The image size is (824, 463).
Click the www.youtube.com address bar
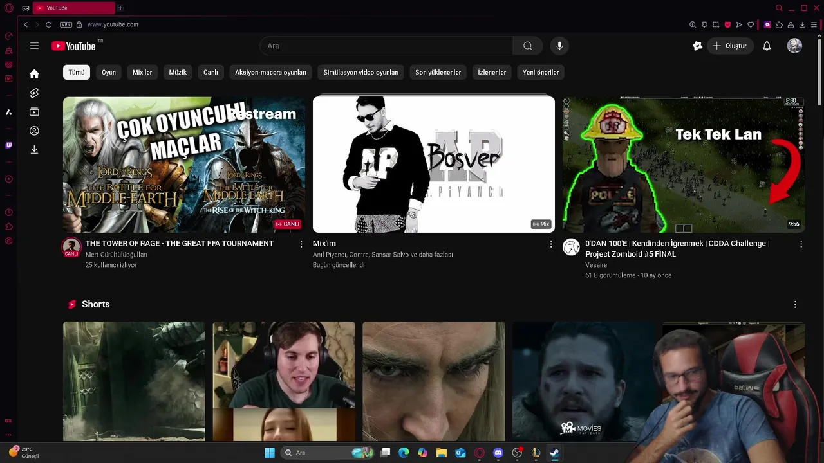click(113, 24)
